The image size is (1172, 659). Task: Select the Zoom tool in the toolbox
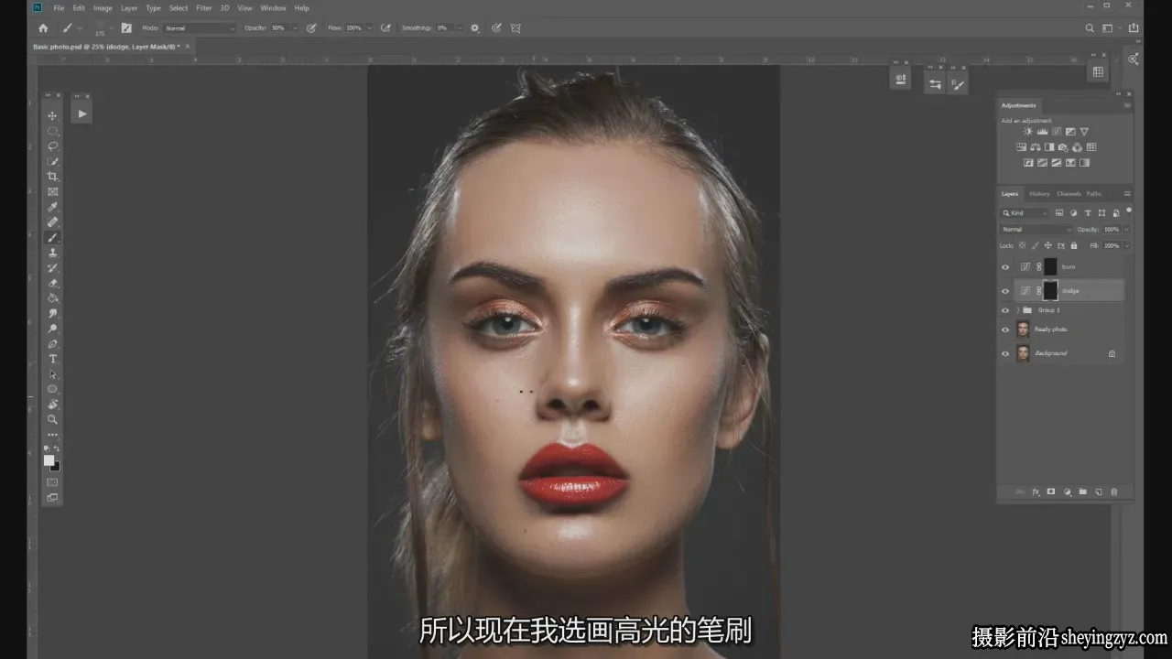(x=52, y=419)
